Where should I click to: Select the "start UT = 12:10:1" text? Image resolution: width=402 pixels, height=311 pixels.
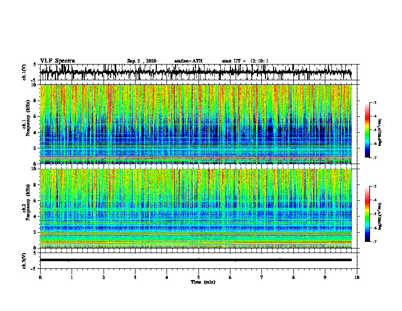click(245, 61)
